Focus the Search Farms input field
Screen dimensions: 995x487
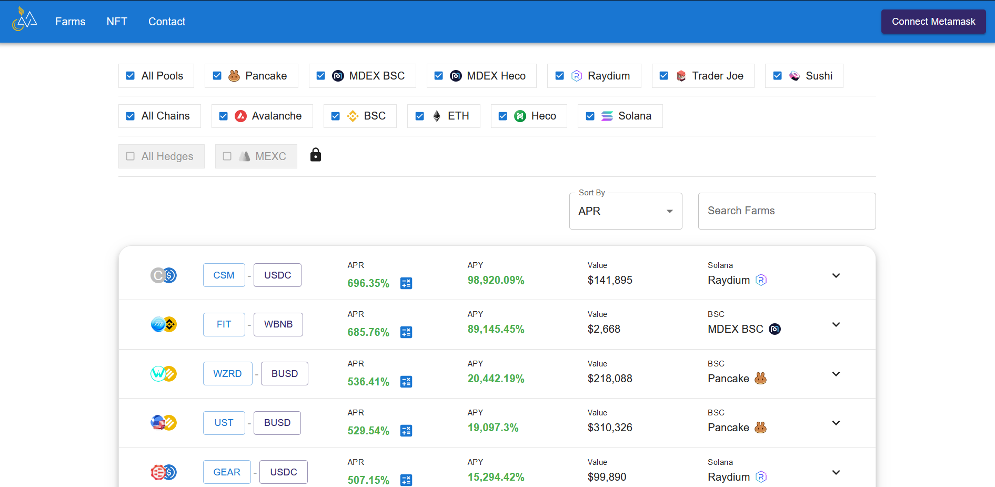(787, 211)
